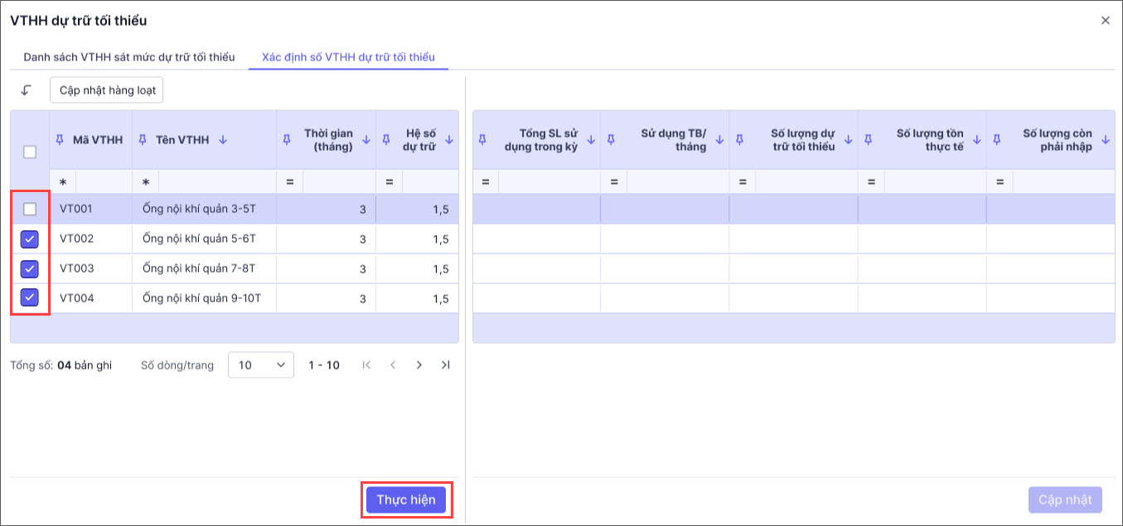Open filter operator for Số lượng dự trữ tối thiểu

(x=743, y=181)
